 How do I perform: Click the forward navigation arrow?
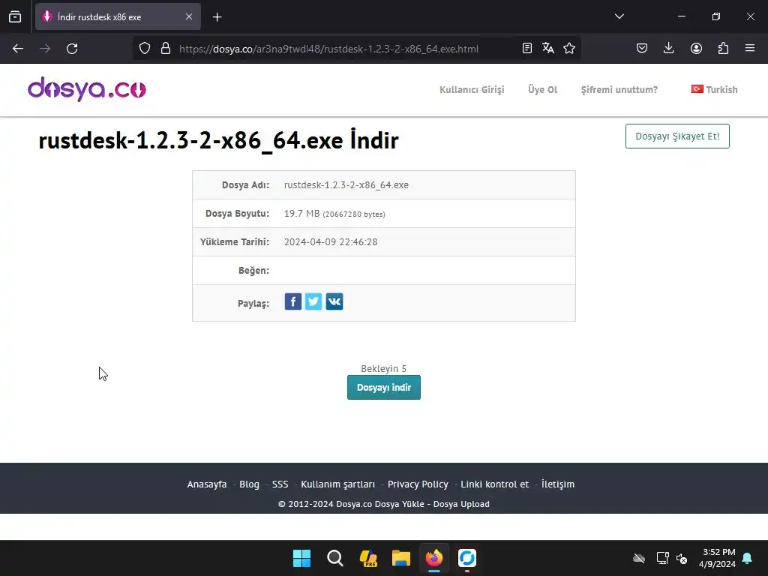[45, 49]
